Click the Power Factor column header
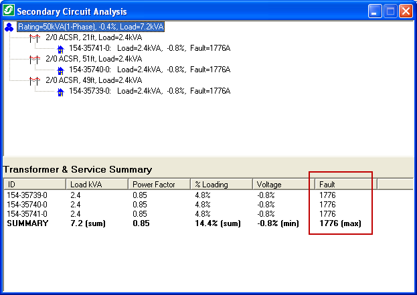 tap(160, 184)
